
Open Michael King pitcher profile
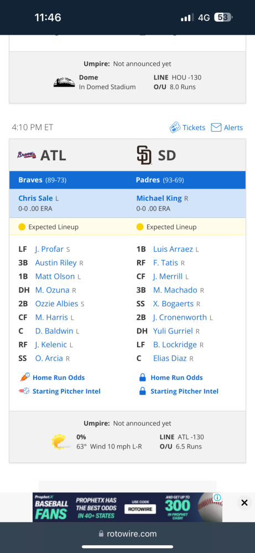tap(159, 198)
